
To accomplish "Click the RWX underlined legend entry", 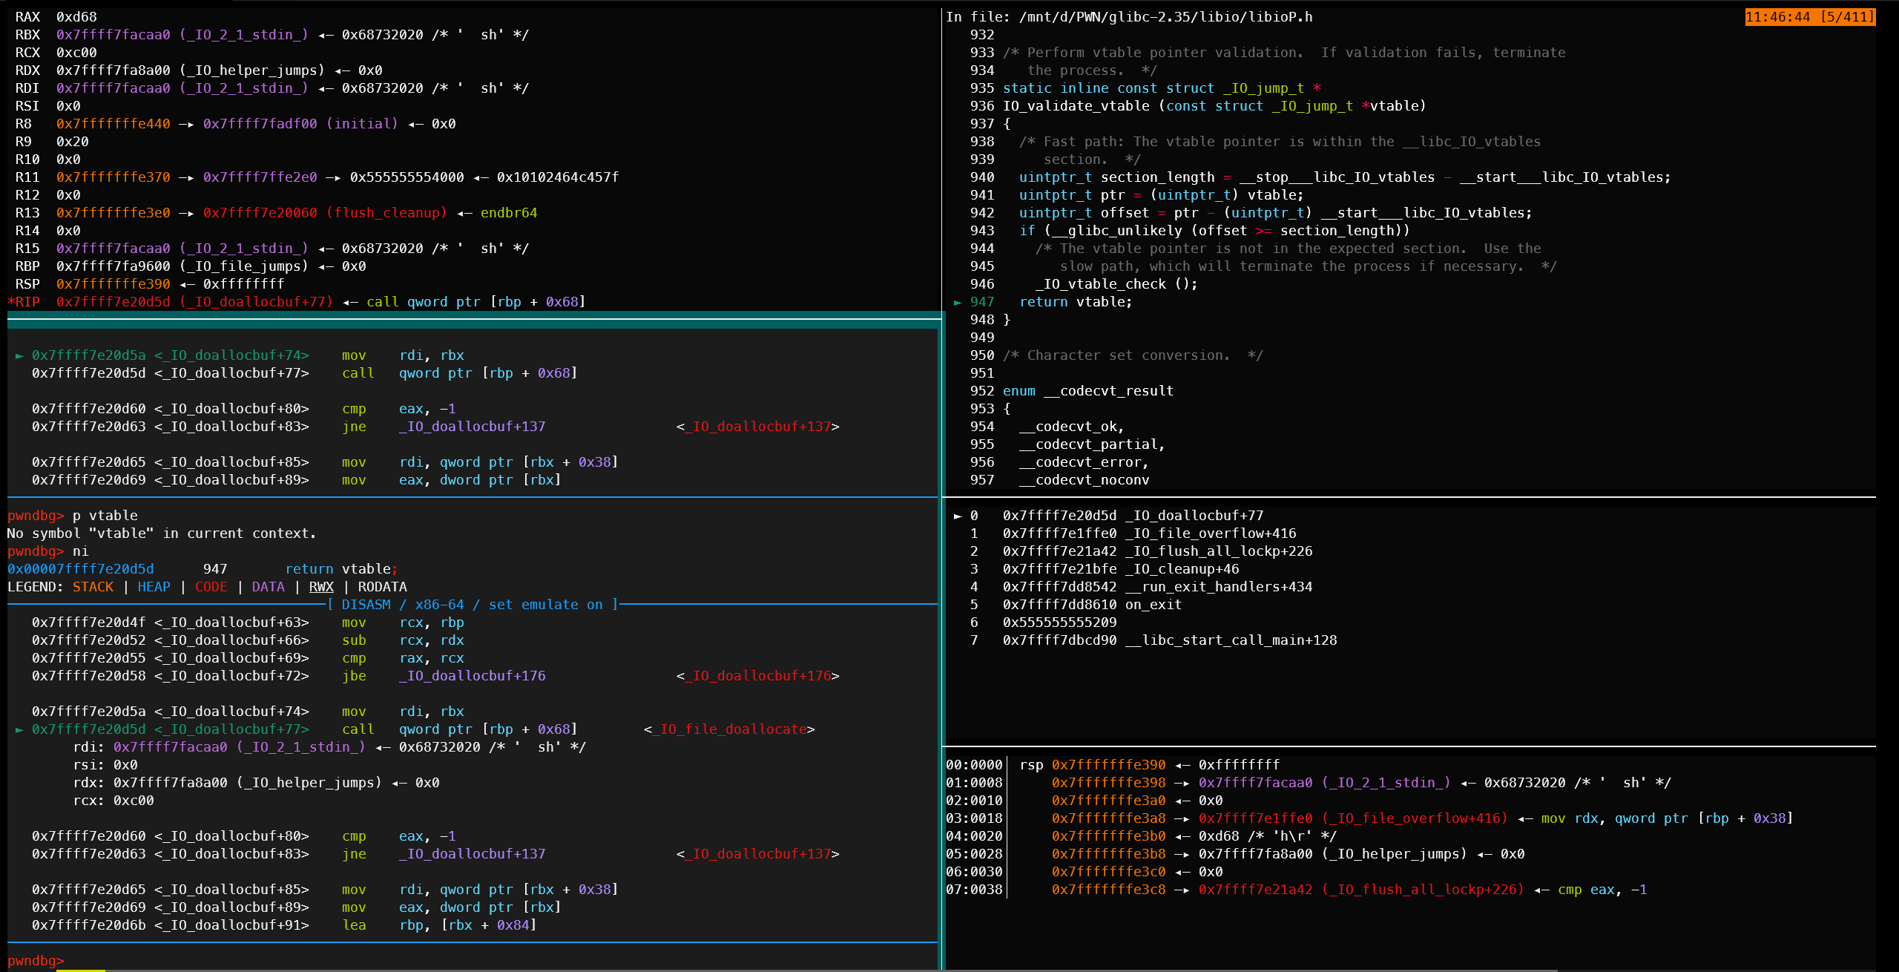I will point(321,587).
